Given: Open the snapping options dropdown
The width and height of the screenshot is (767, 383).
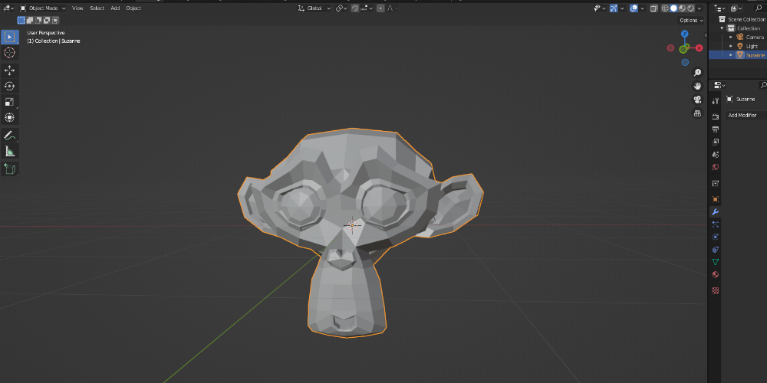Looking at the screenshot, I should pyautogui.click(x=366, y=8).
